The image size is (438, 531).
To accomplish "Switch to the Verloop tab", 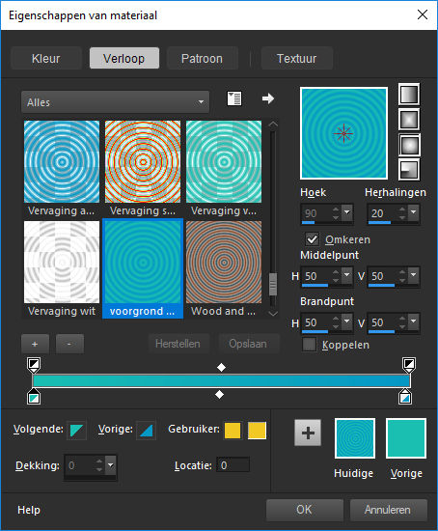I will click(124, 58).
